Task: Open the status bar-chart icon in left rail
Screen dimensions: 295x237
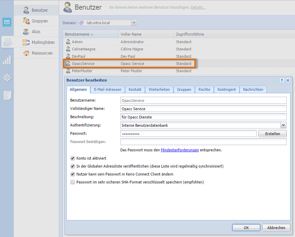Action: click(7, 60)
